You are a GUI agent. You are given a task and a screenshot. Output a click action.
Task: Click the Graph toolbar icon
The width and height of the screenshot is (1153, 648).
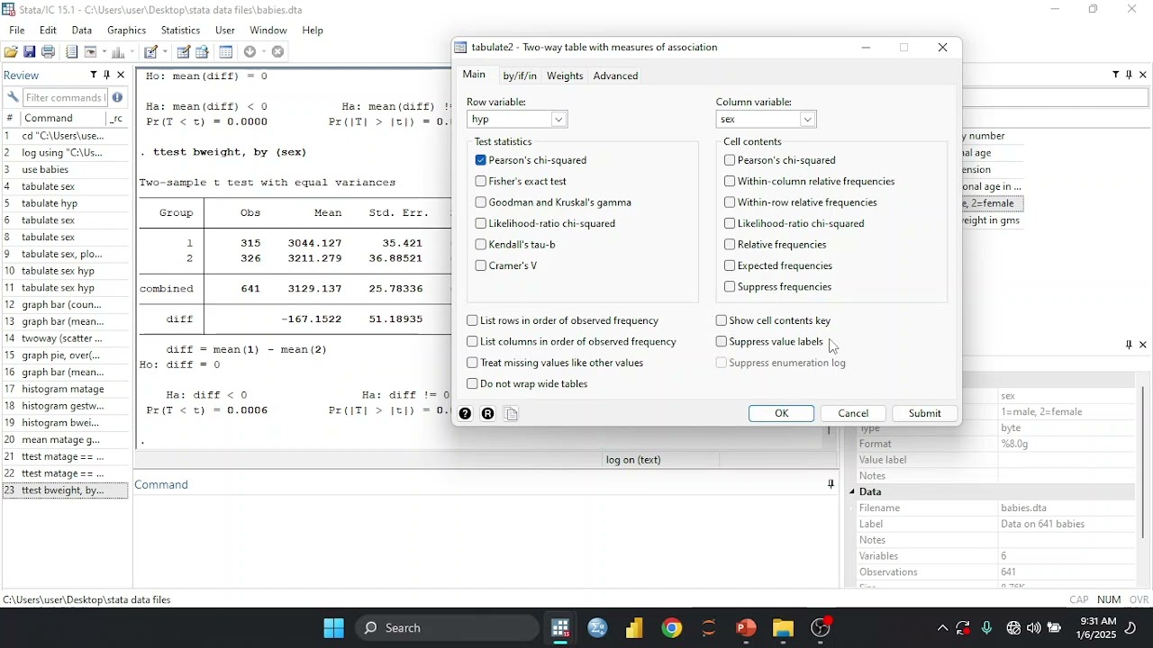coord(119,52)
